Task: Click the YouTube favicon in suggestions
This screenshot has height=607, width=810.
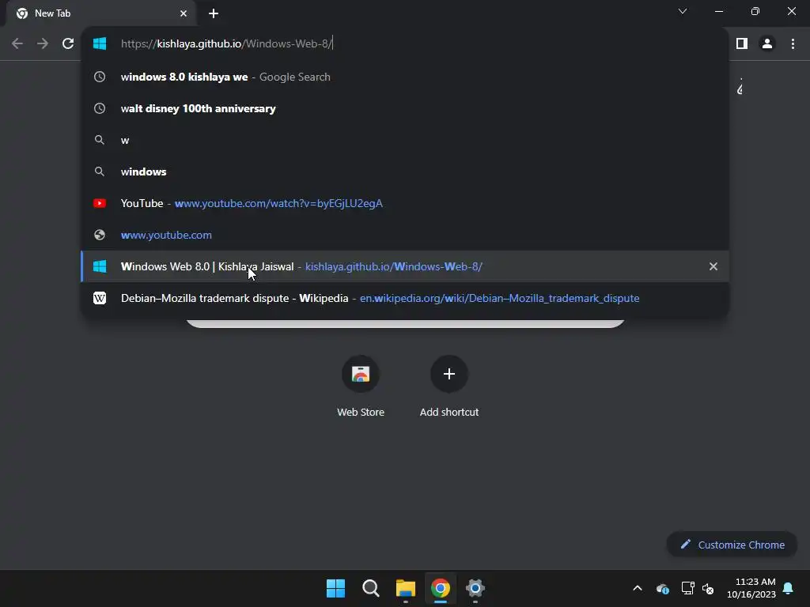Action: pyautogui.click(x=100, y=203)
